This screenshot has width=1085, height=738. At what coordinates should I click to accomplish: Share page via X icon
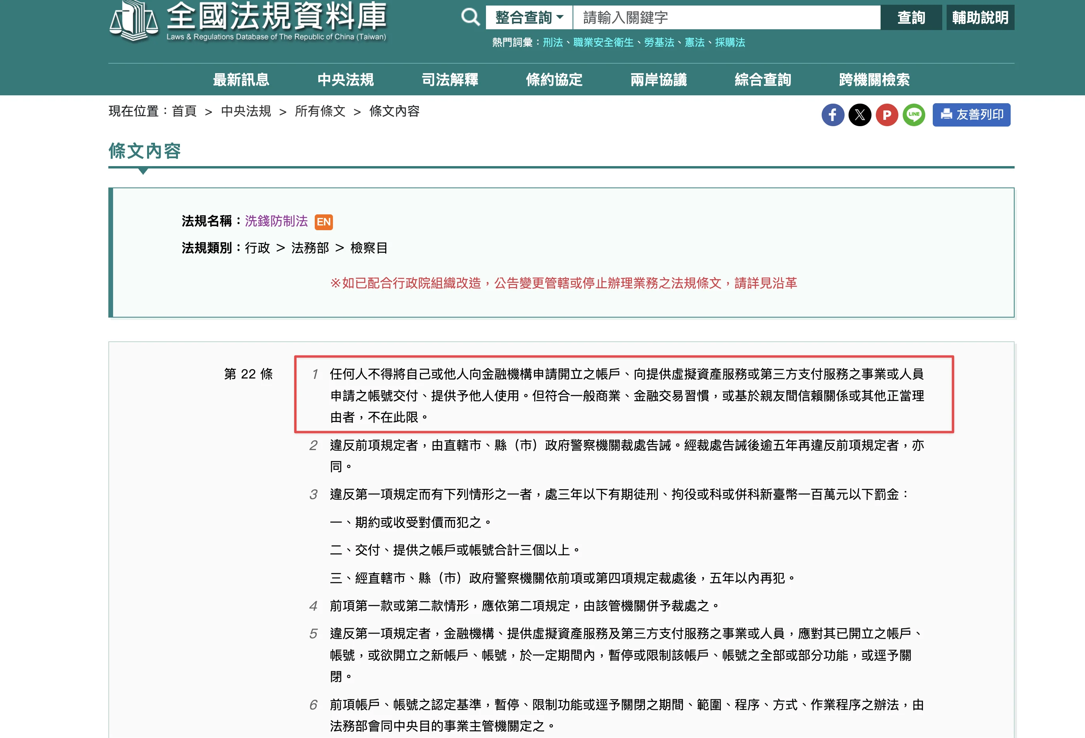[860, 115]
